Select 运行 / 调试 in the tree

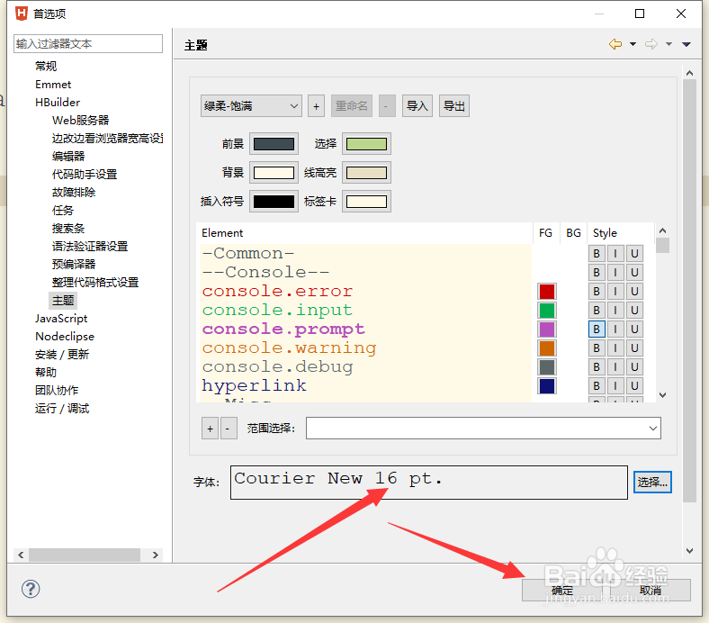pos(62,409)
